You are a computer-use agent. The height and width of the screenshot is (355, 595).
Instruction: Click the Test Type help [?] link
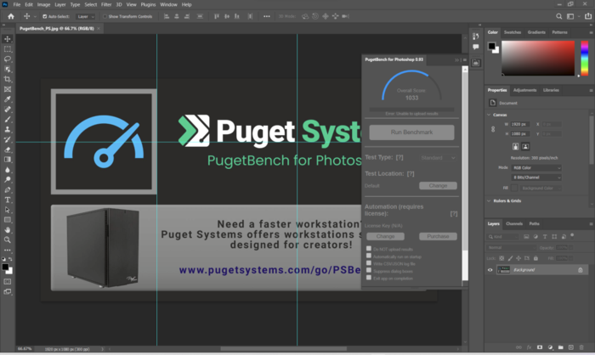399,157
